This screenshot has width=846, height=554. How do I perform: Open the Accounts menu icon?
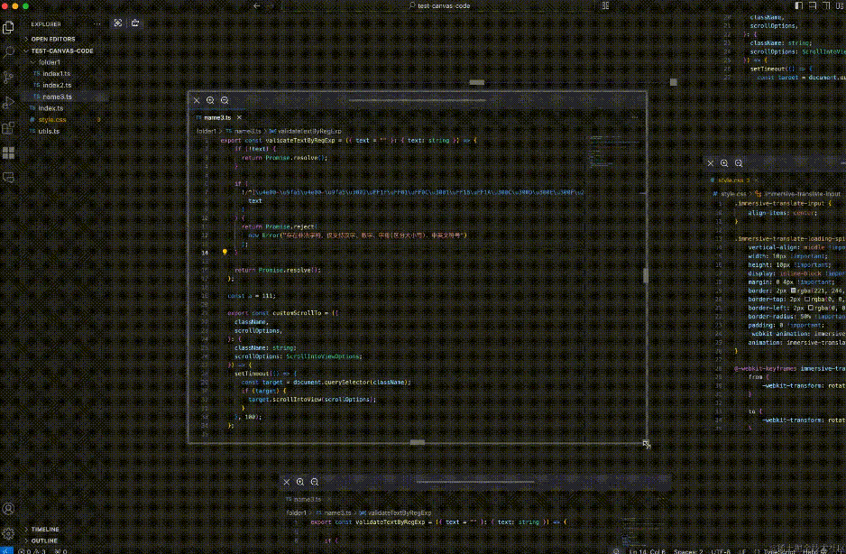8,509
